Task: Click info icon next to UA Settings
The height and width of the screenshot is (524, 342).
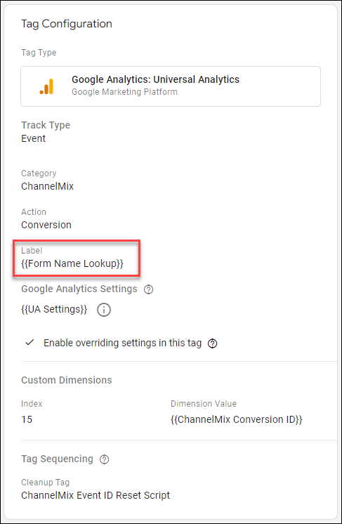Action: point(104,310)
